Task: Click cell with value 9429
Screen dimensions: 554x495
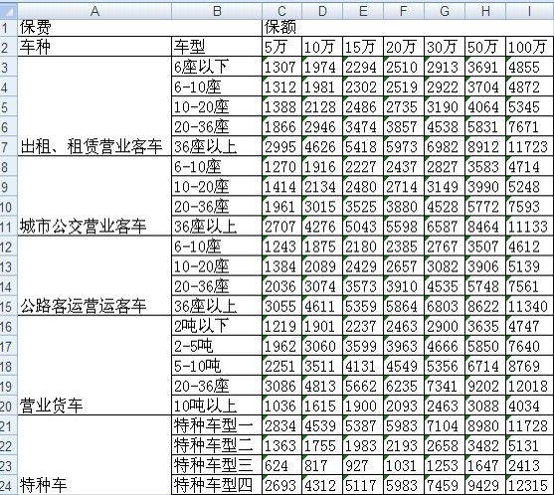Action: (x=485, y=485)
